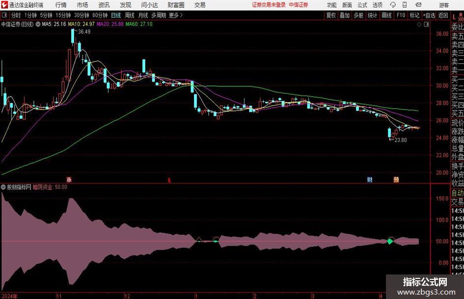Click the 12 month label on time axis

coord(127,296)
